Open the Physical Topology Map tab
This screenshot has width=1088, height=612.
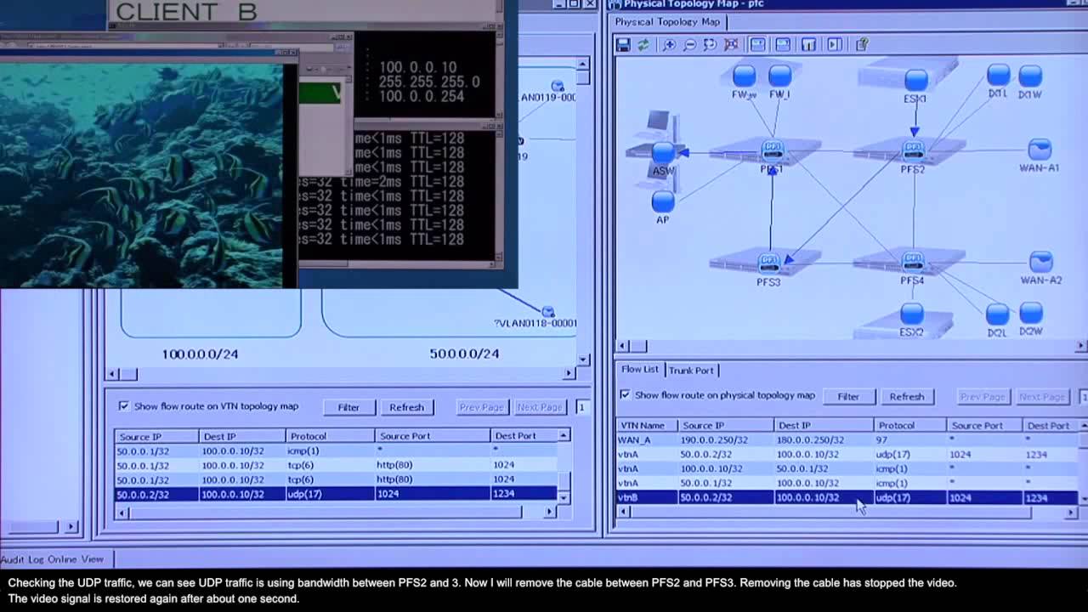[x=667, y=22]
